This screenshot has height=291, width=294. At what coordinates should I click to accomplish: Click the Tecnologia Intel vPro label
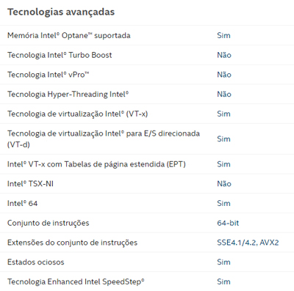(x=49, y=75)
